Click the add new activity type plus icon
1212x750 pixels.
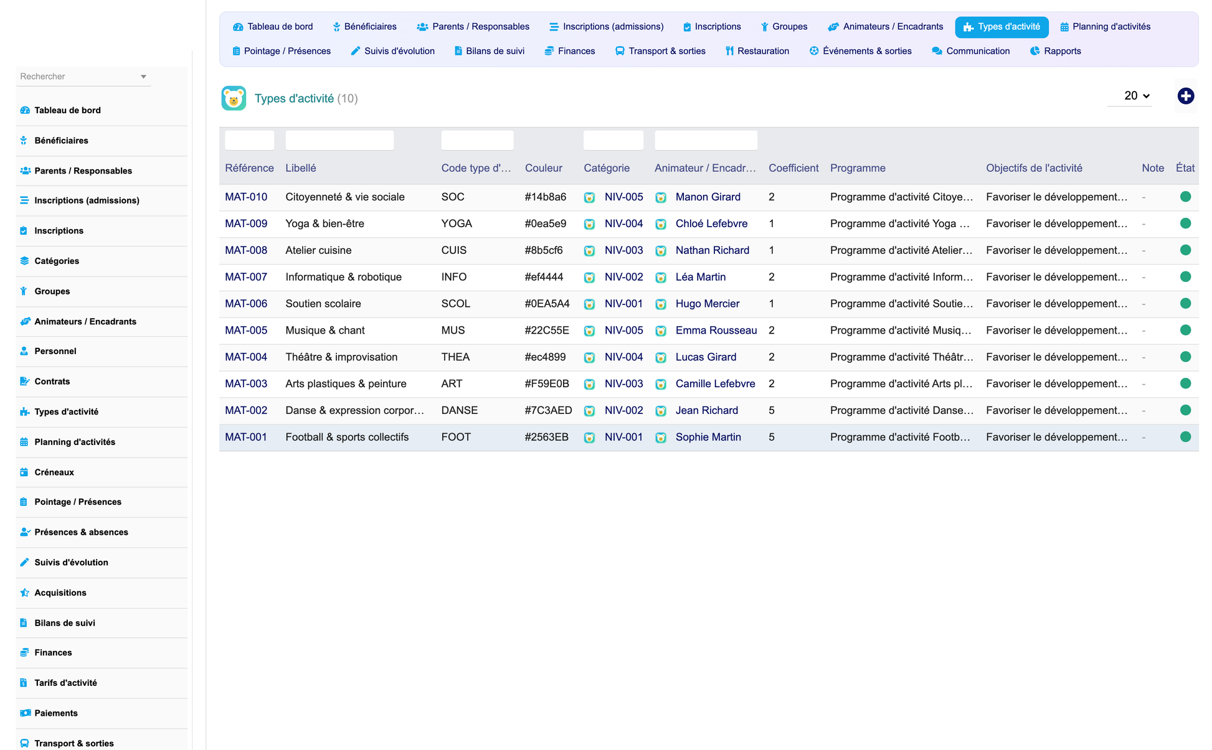click(1185, 96)
